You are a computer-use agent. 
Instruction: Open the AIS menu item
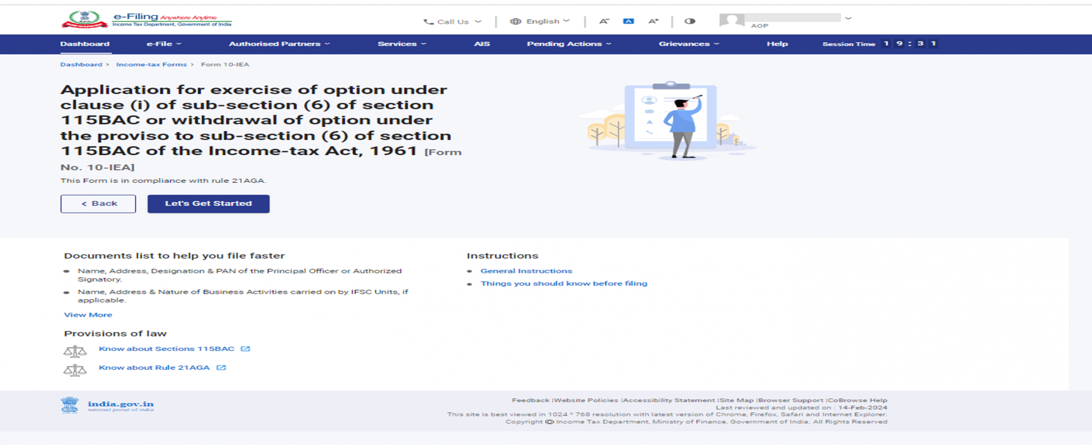[482, 44]
